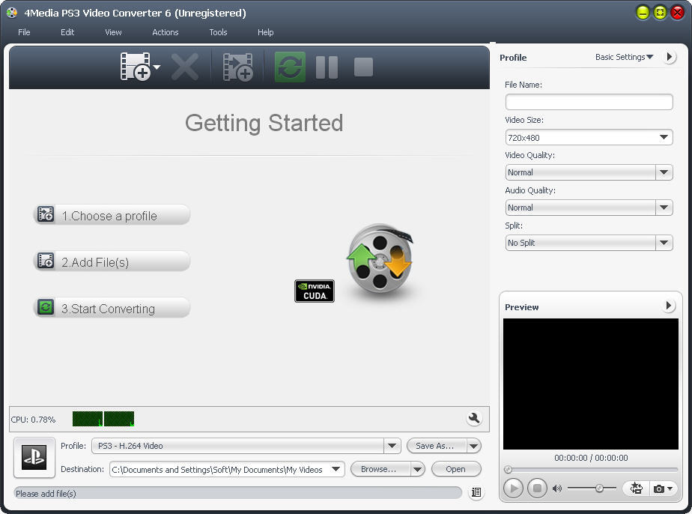
Task: Click the 'Please add file(s)' status text
Action: (46, 493)
